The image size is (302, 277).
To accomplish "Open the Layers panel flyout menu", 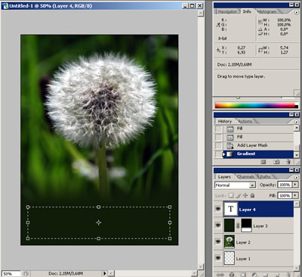I will click(x=297, y=177).
